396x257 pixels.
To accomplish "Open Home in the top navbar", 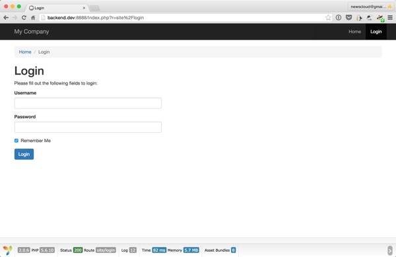I will tap(354, 32).
